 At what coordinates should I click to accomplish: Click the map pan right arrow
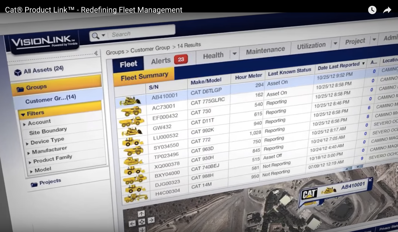pyautogui.click(x=151, y=220)
